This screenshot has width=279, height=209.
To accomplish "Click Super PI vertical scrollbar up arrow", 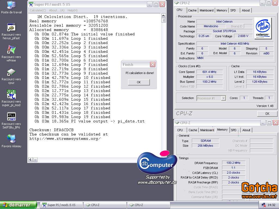I will [163, 16].
